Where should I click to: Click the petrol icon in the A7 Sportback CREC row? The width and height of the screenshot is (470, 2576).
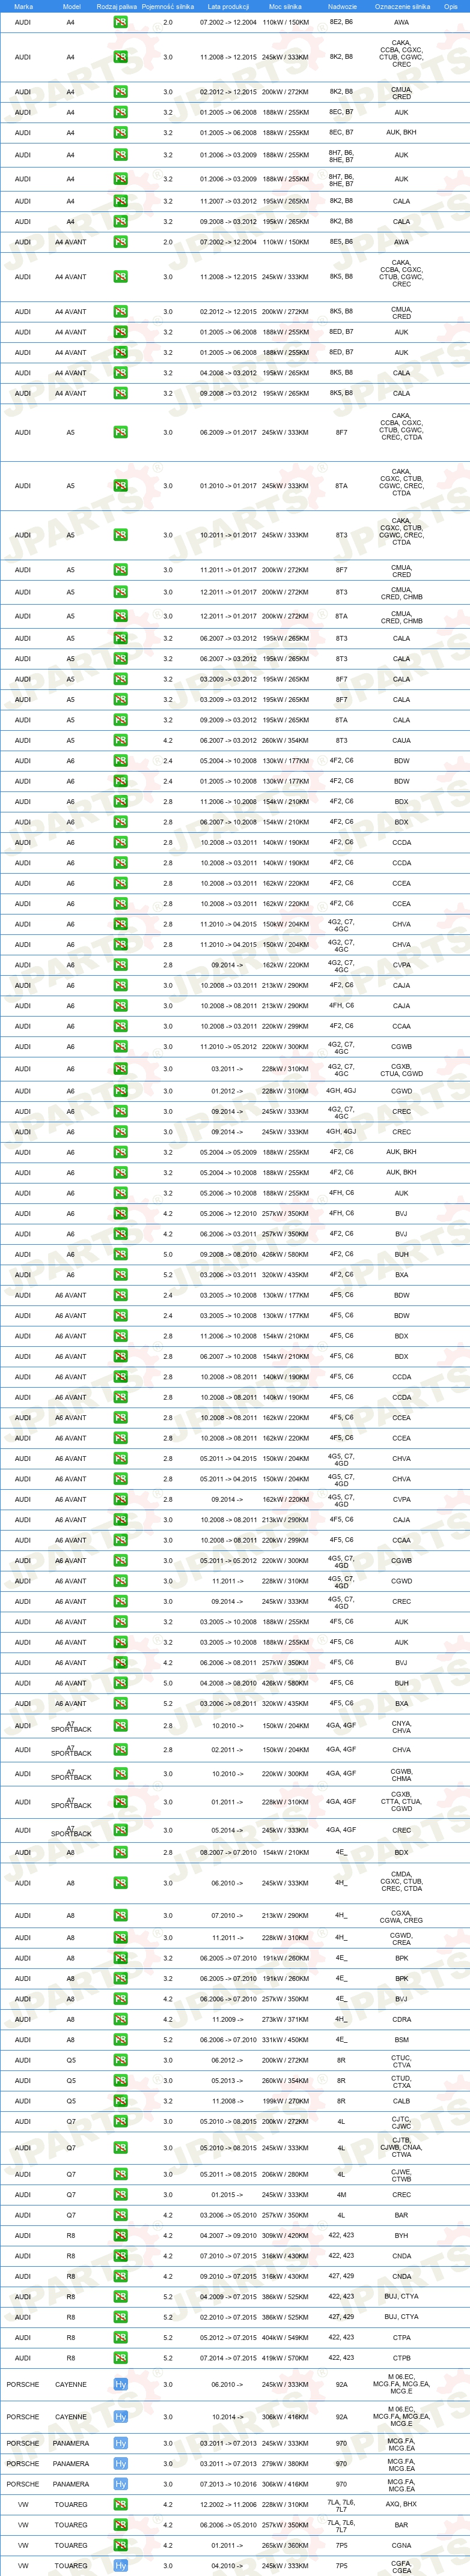click(120, 1830)
